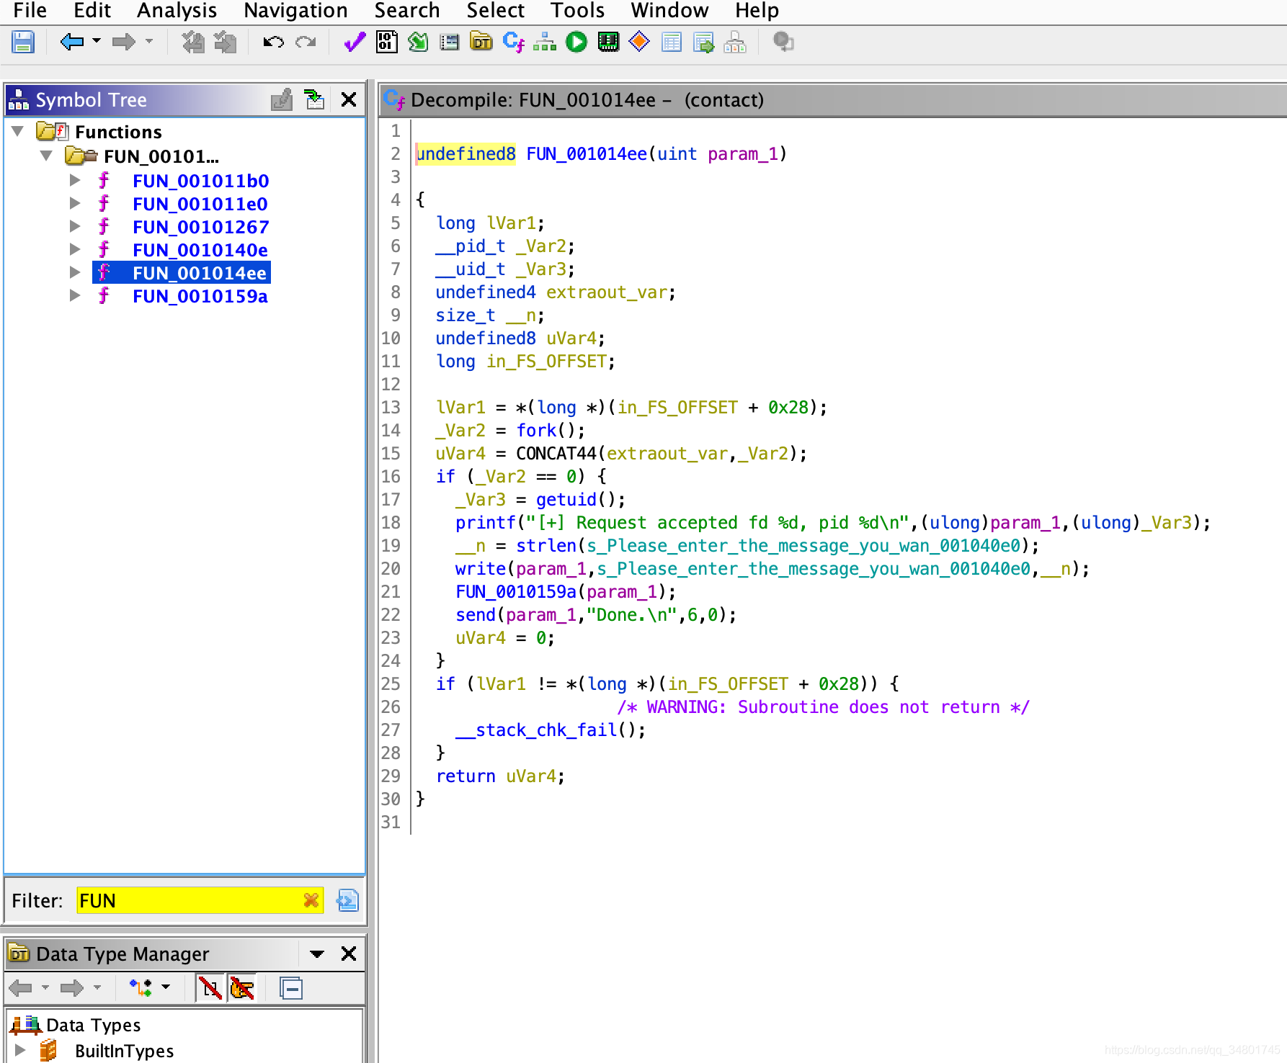Expand the FUN_001011b0 function node
The image size is (1287, 1063).
(75, 180)
